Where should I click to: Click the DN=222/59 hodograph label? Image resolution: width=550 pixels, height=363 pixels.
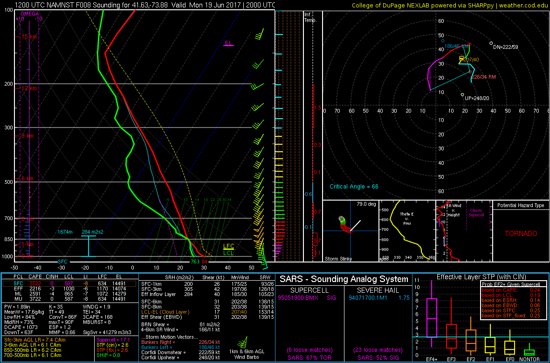coord(505,47)
